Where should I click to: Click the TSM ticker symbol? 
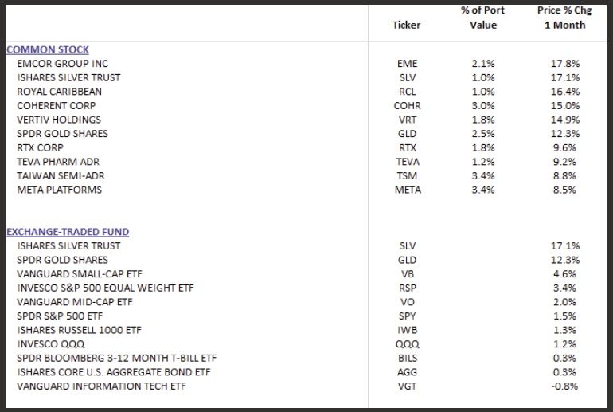[406, 176]
